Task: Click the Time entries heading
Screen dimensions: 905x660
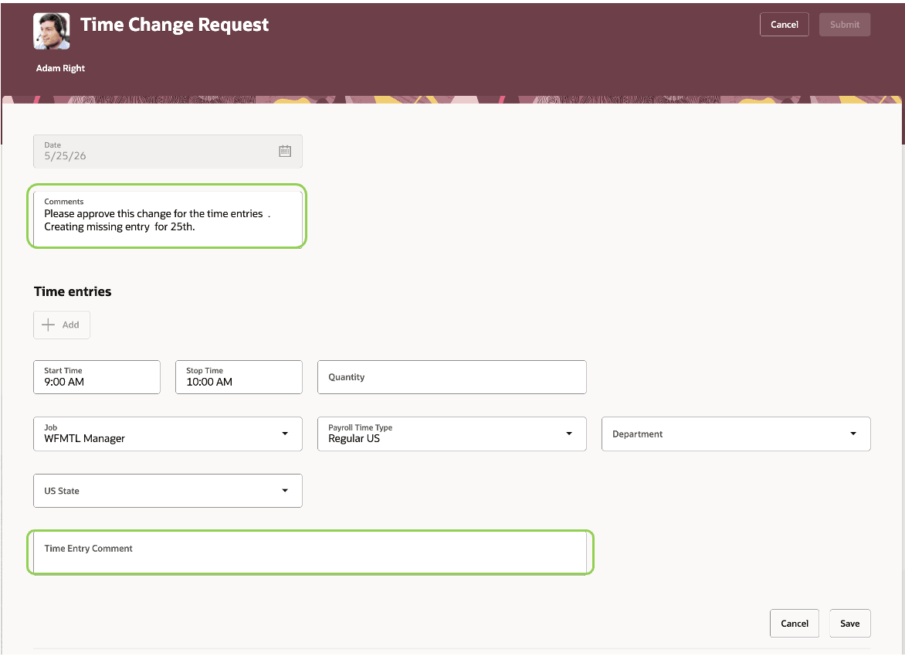Action: click(73, 291)
